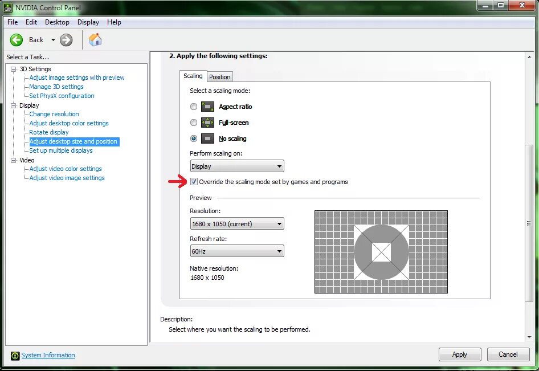Click the Cancel button
This screenshot has width=539, height=371.
[508, 354]
